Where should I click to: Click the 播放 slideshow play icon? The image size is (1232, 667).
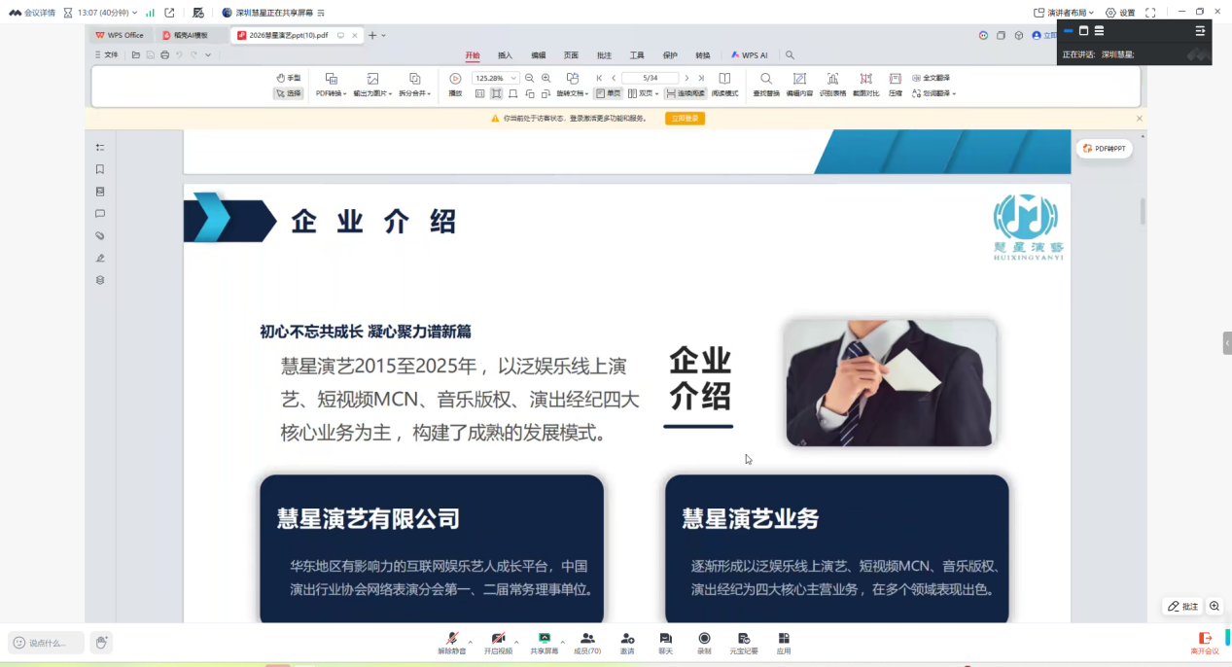(x=455, y=79)
